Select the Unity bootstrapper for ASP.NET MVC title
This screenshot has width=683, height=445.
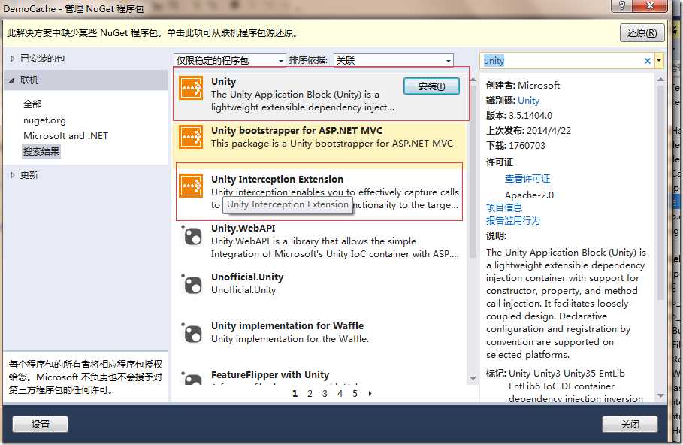pyautogui.click(x=297, y=130)
